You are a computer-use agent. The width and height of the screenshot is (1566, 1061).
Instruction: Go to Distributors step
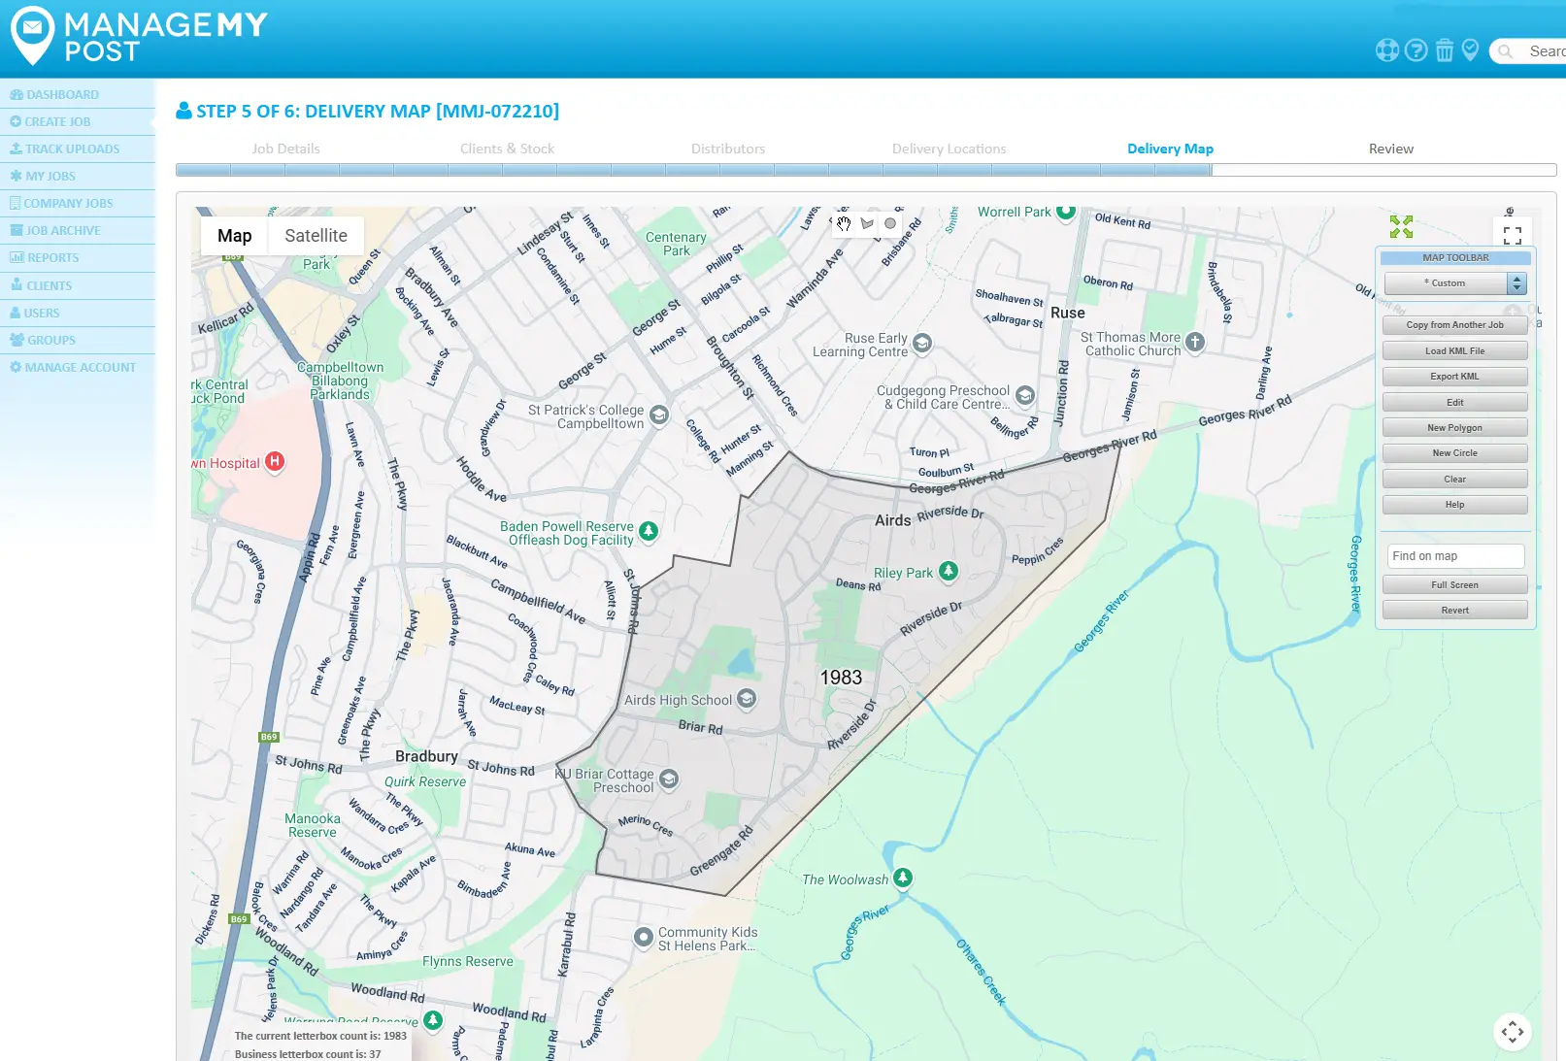click(x=728, y=149)
